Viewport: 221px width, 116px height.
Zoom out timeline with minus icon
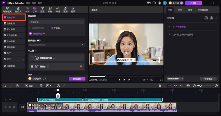click(x=194, y=86)
